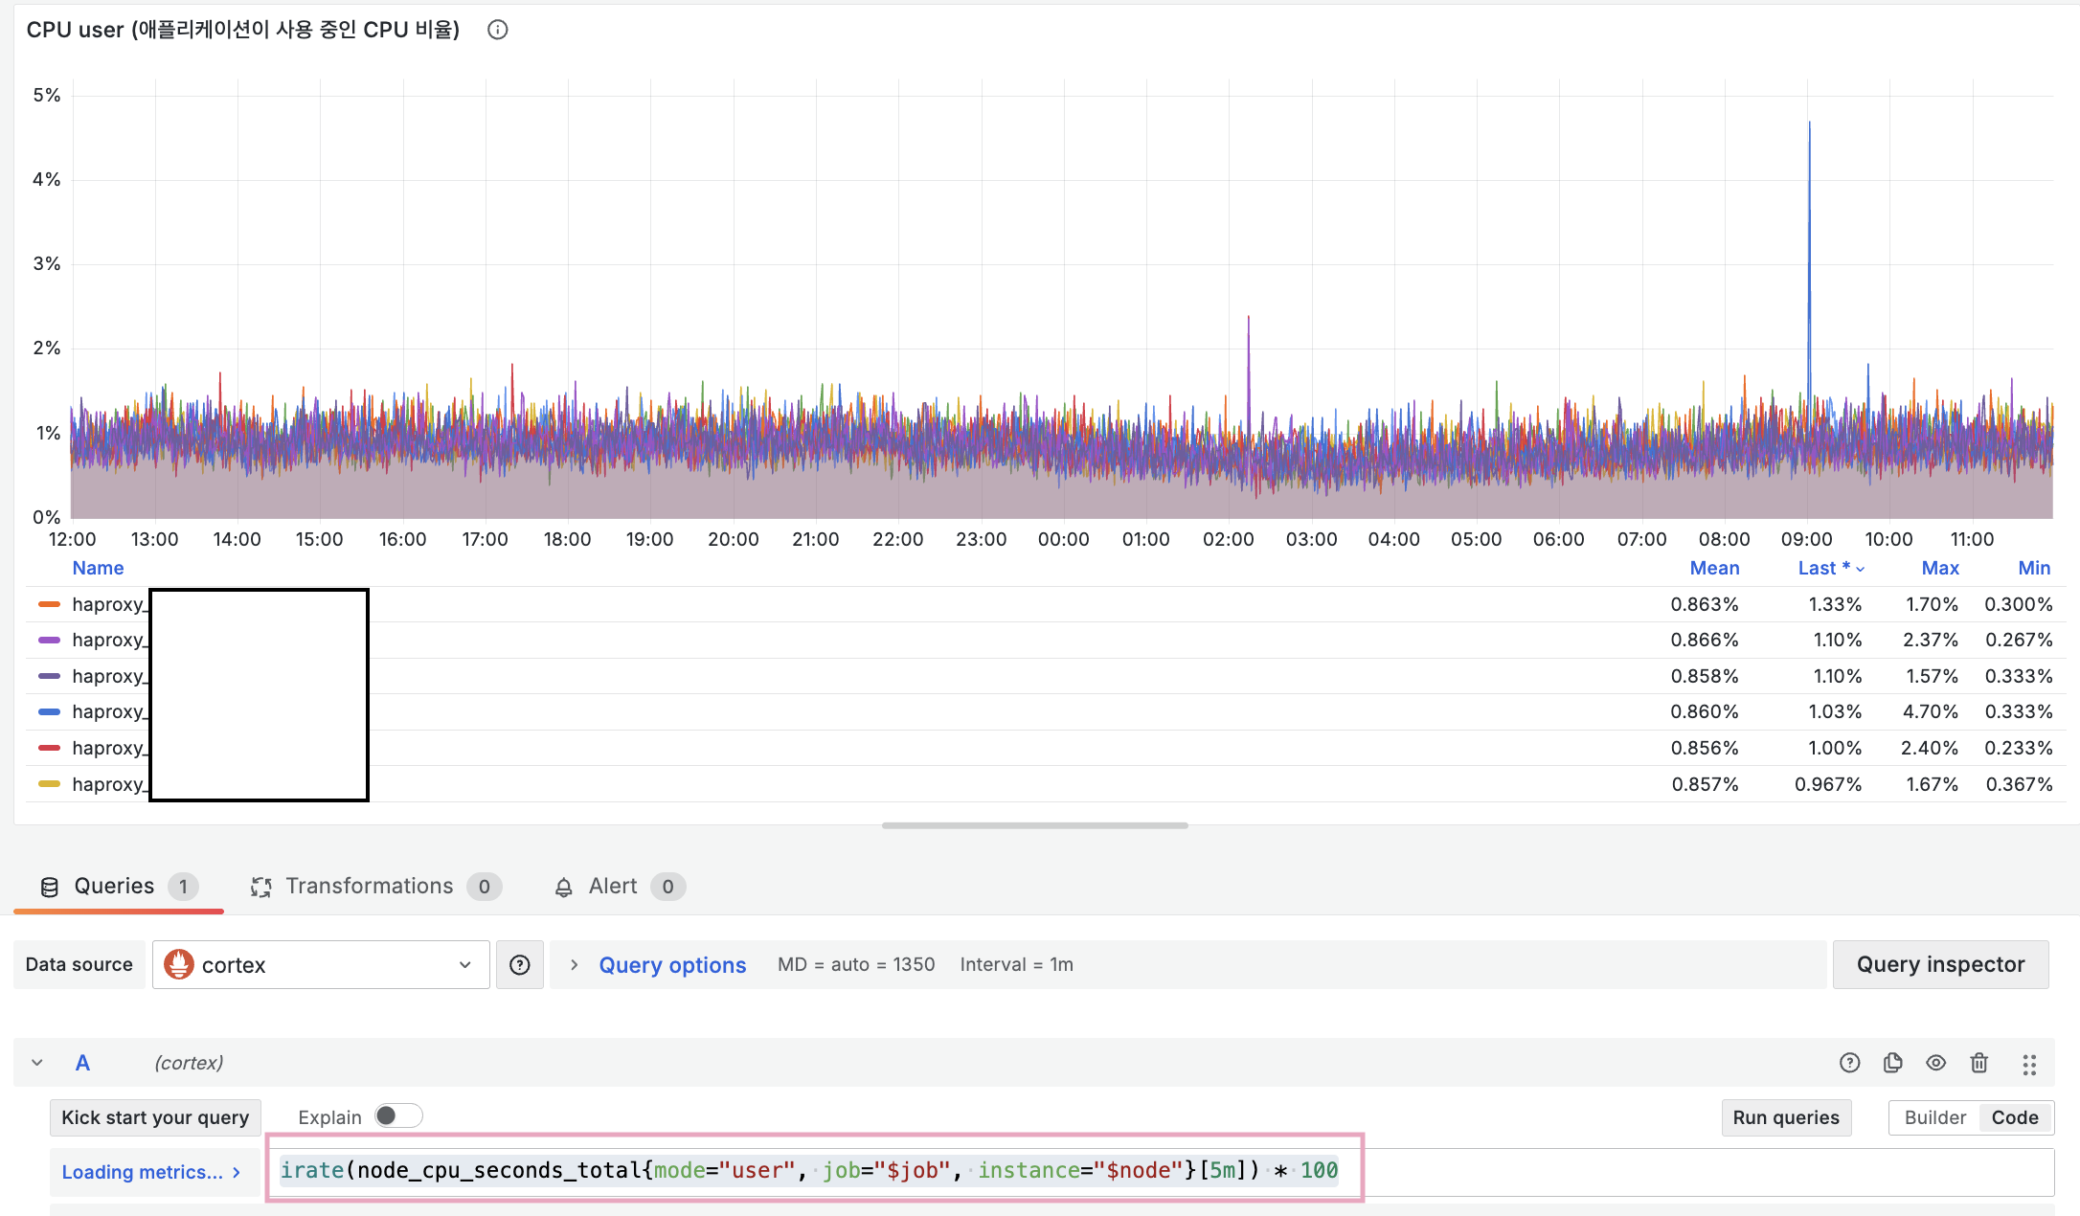This screenshot has height=1216, width=2080.
Task: Click the Query inspector button
Action: (1940, 964)
